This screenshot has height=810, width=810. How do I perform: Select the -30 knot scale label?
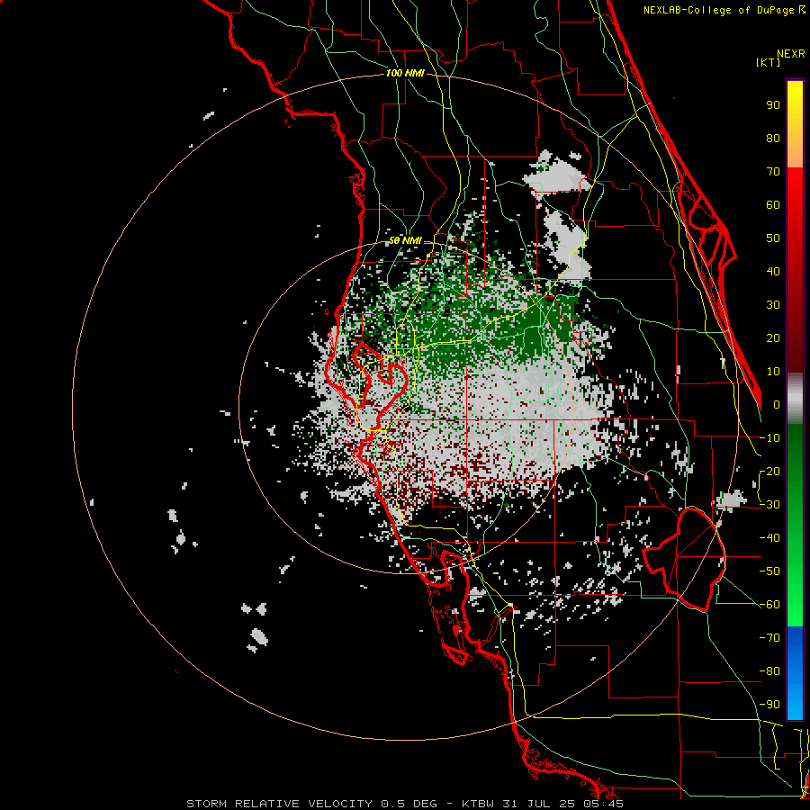[x=769, y=505]
